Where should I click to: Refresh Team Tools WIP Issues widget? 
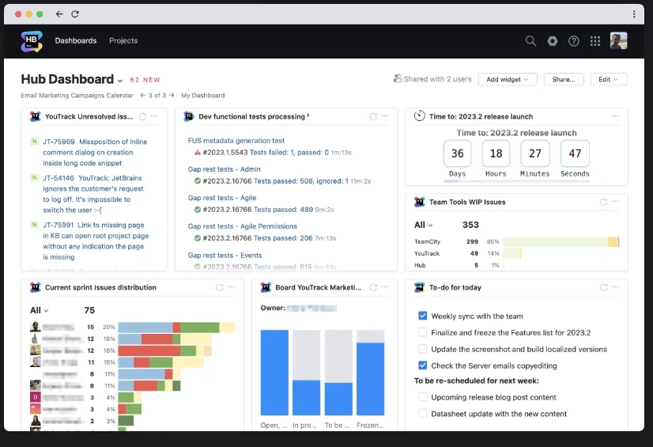[x=603, y=202]
